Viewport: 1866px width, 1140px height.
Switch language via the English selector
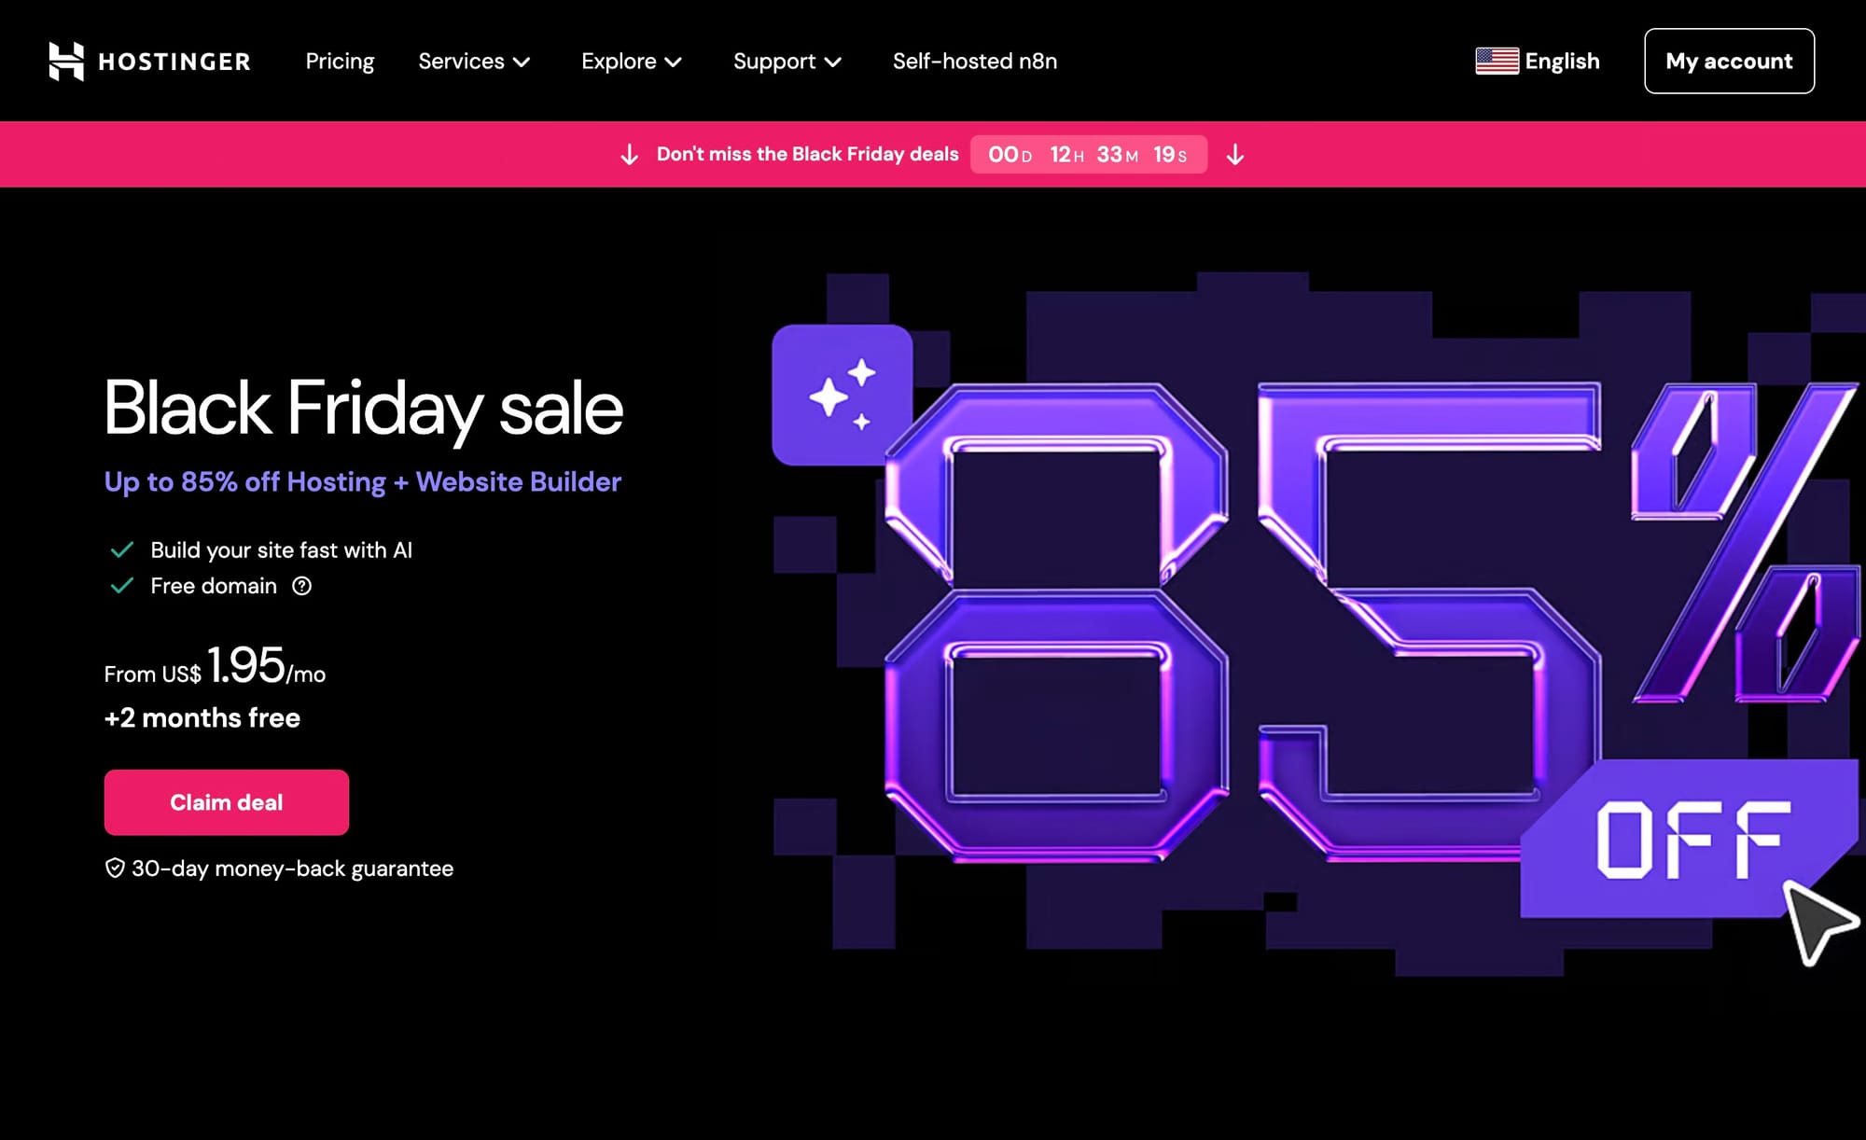point(1561,62)
